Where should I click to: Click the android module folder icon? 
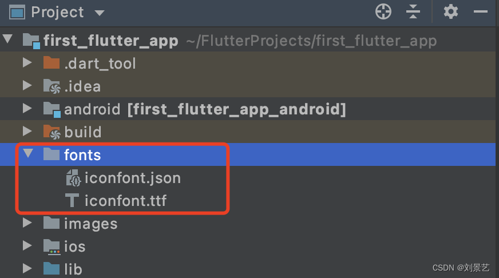pyautogui.click(x=52, y=109)
